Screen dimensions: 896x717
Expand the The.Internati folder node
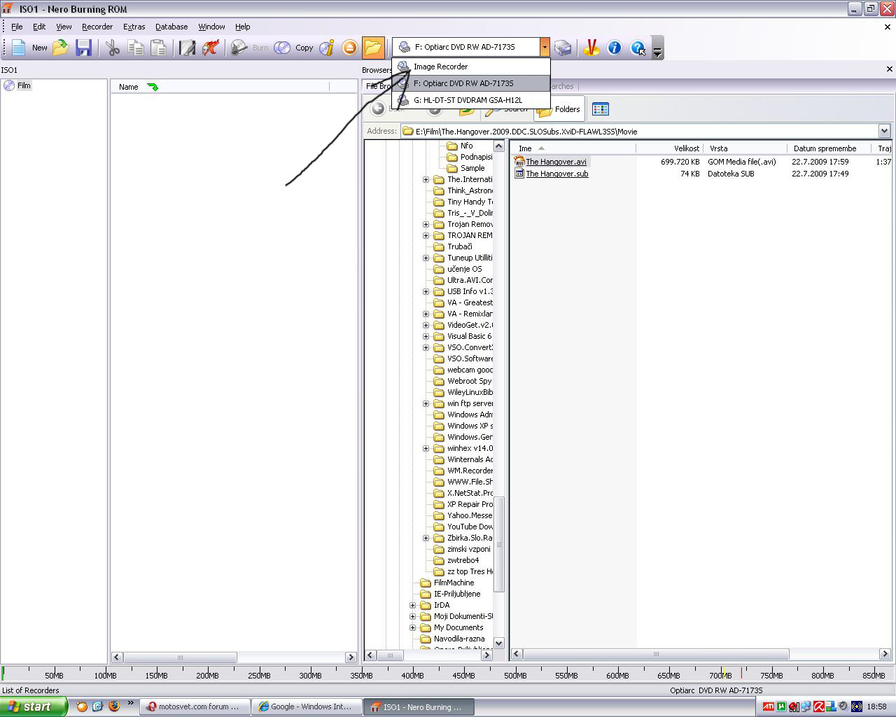tap(426, 180)
